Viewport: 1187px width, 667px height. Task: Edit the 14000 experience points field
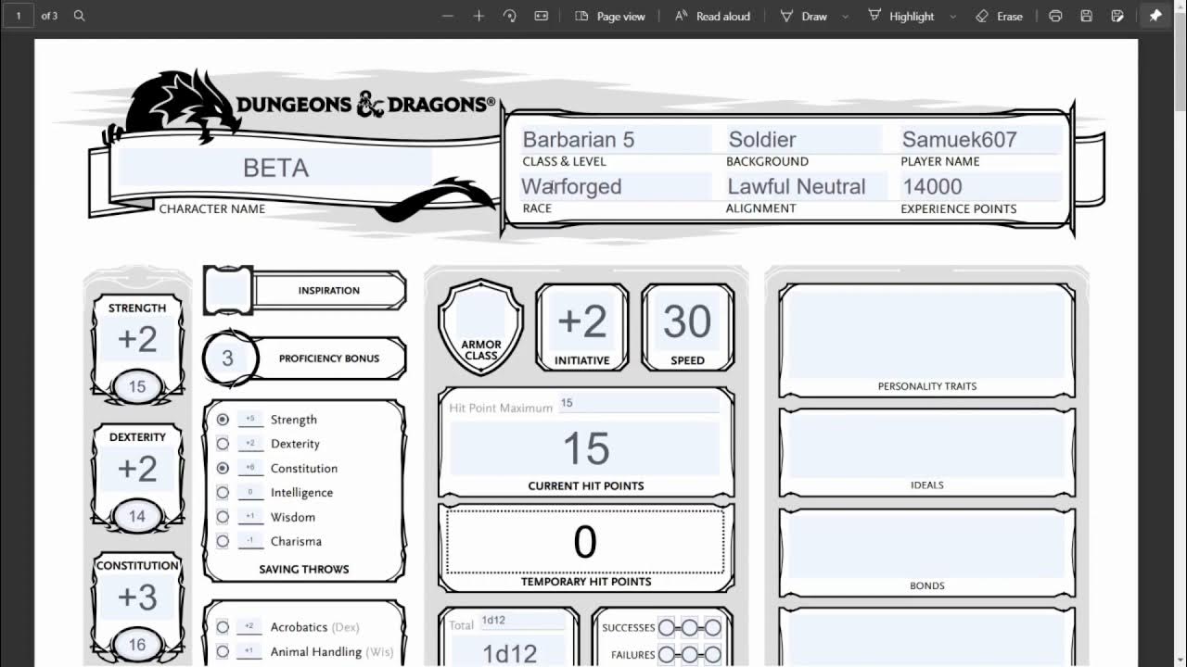(x=980, y=186)
